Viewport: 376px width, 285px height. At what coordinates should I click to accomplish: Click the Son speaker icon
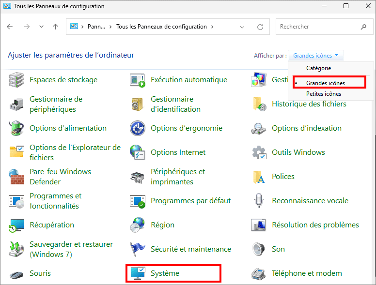pyautogui.click(x=259, y=249)
